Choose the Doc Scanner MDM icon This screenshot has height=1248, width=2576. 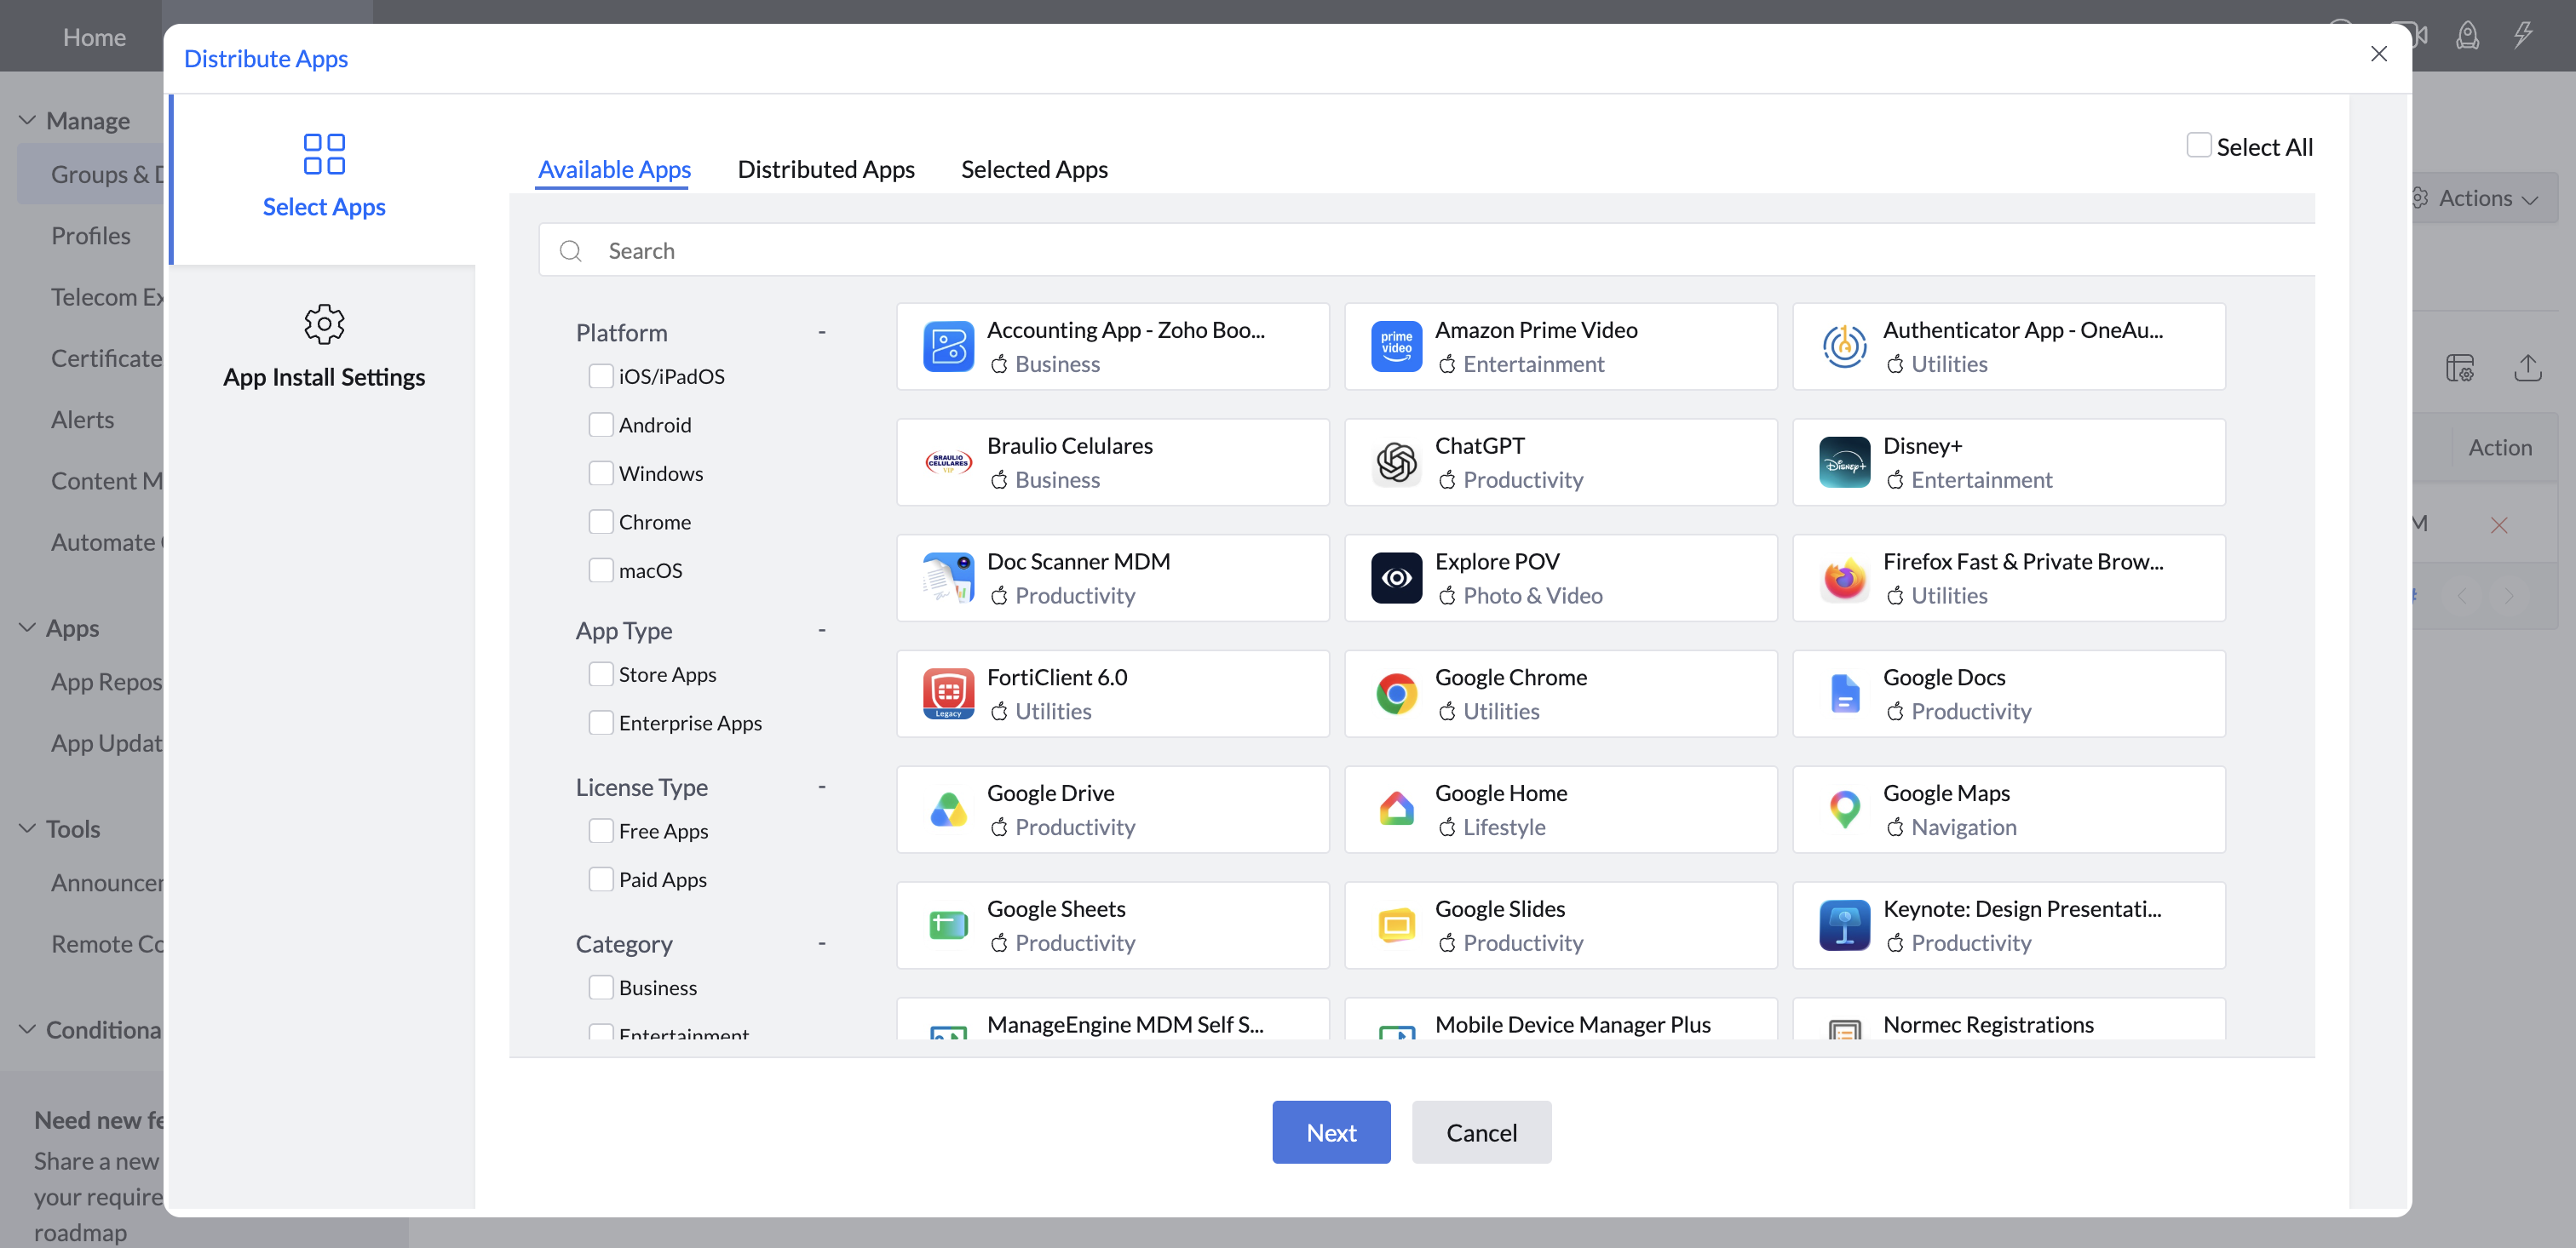948,579
